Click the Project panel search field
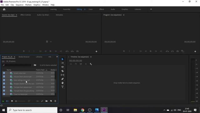Screen dimensions: 200x113 [17, 65]
